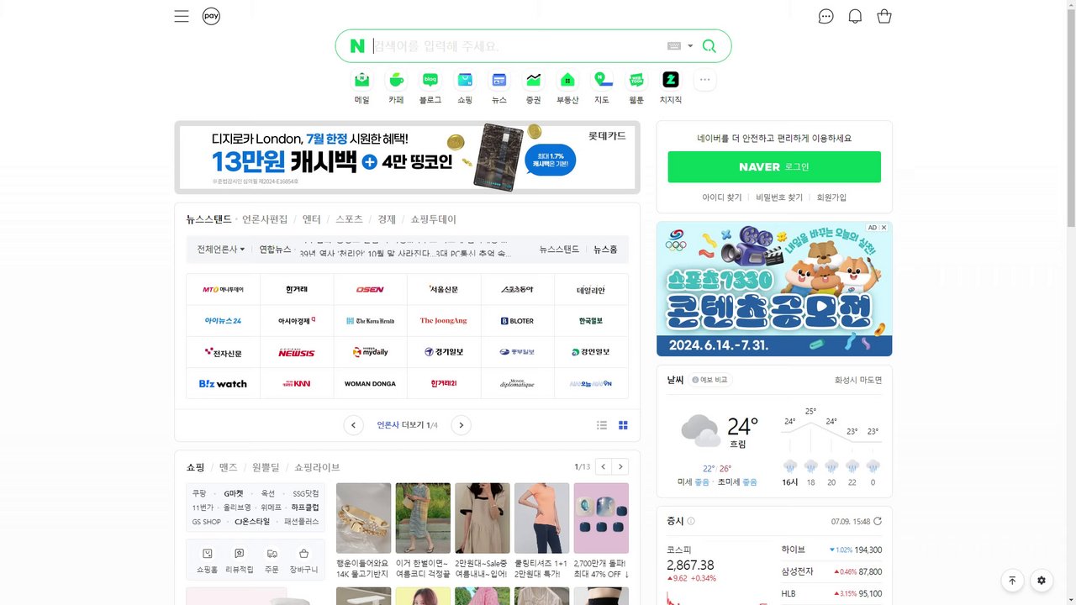The height and width of the screenshot is (605, 1076).
Task: Click the scroll-to-top arrow button
Action: pos(1012,580)
